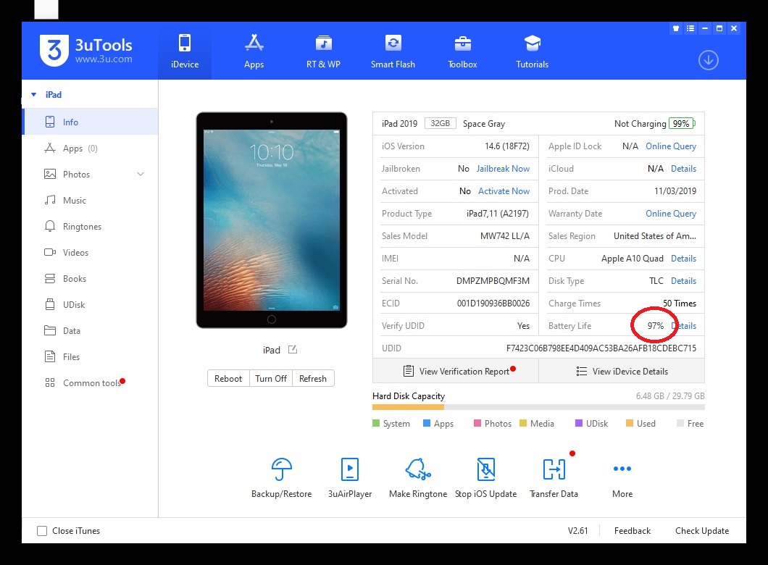
Task: Open Apps (0) in the sidebar
Action: tap(90, 148)
